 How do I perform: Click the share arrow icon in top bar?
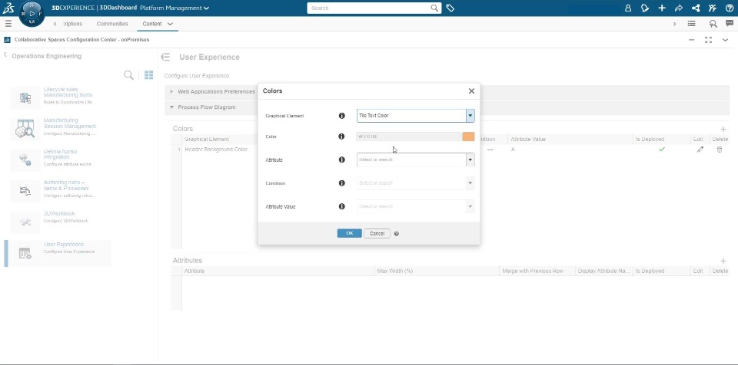[x=679, y=8]
